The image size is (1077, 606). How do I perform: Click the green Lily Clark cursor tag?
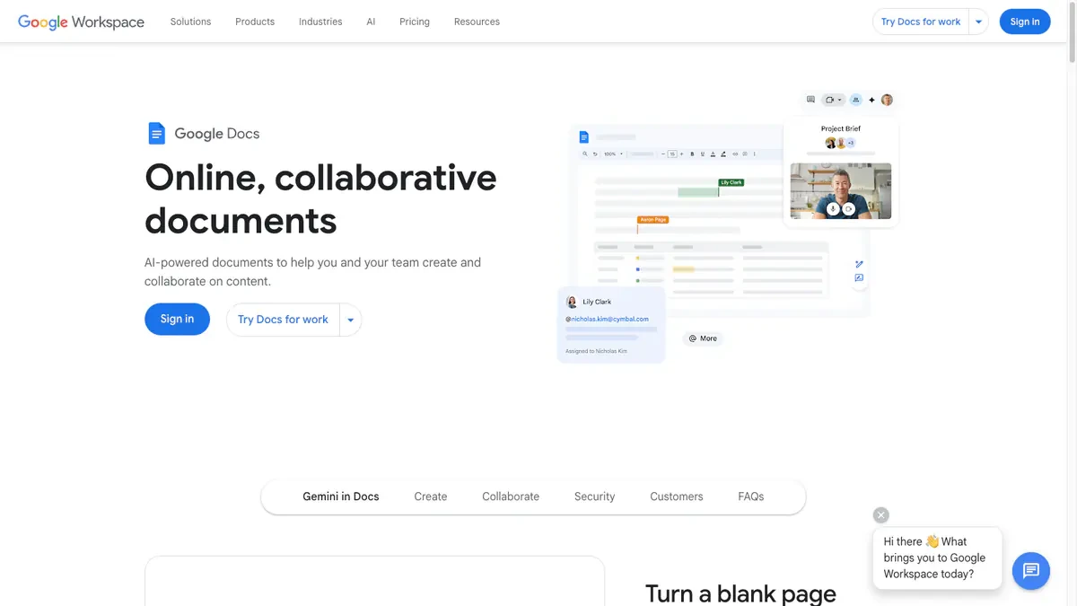[731, 182]
